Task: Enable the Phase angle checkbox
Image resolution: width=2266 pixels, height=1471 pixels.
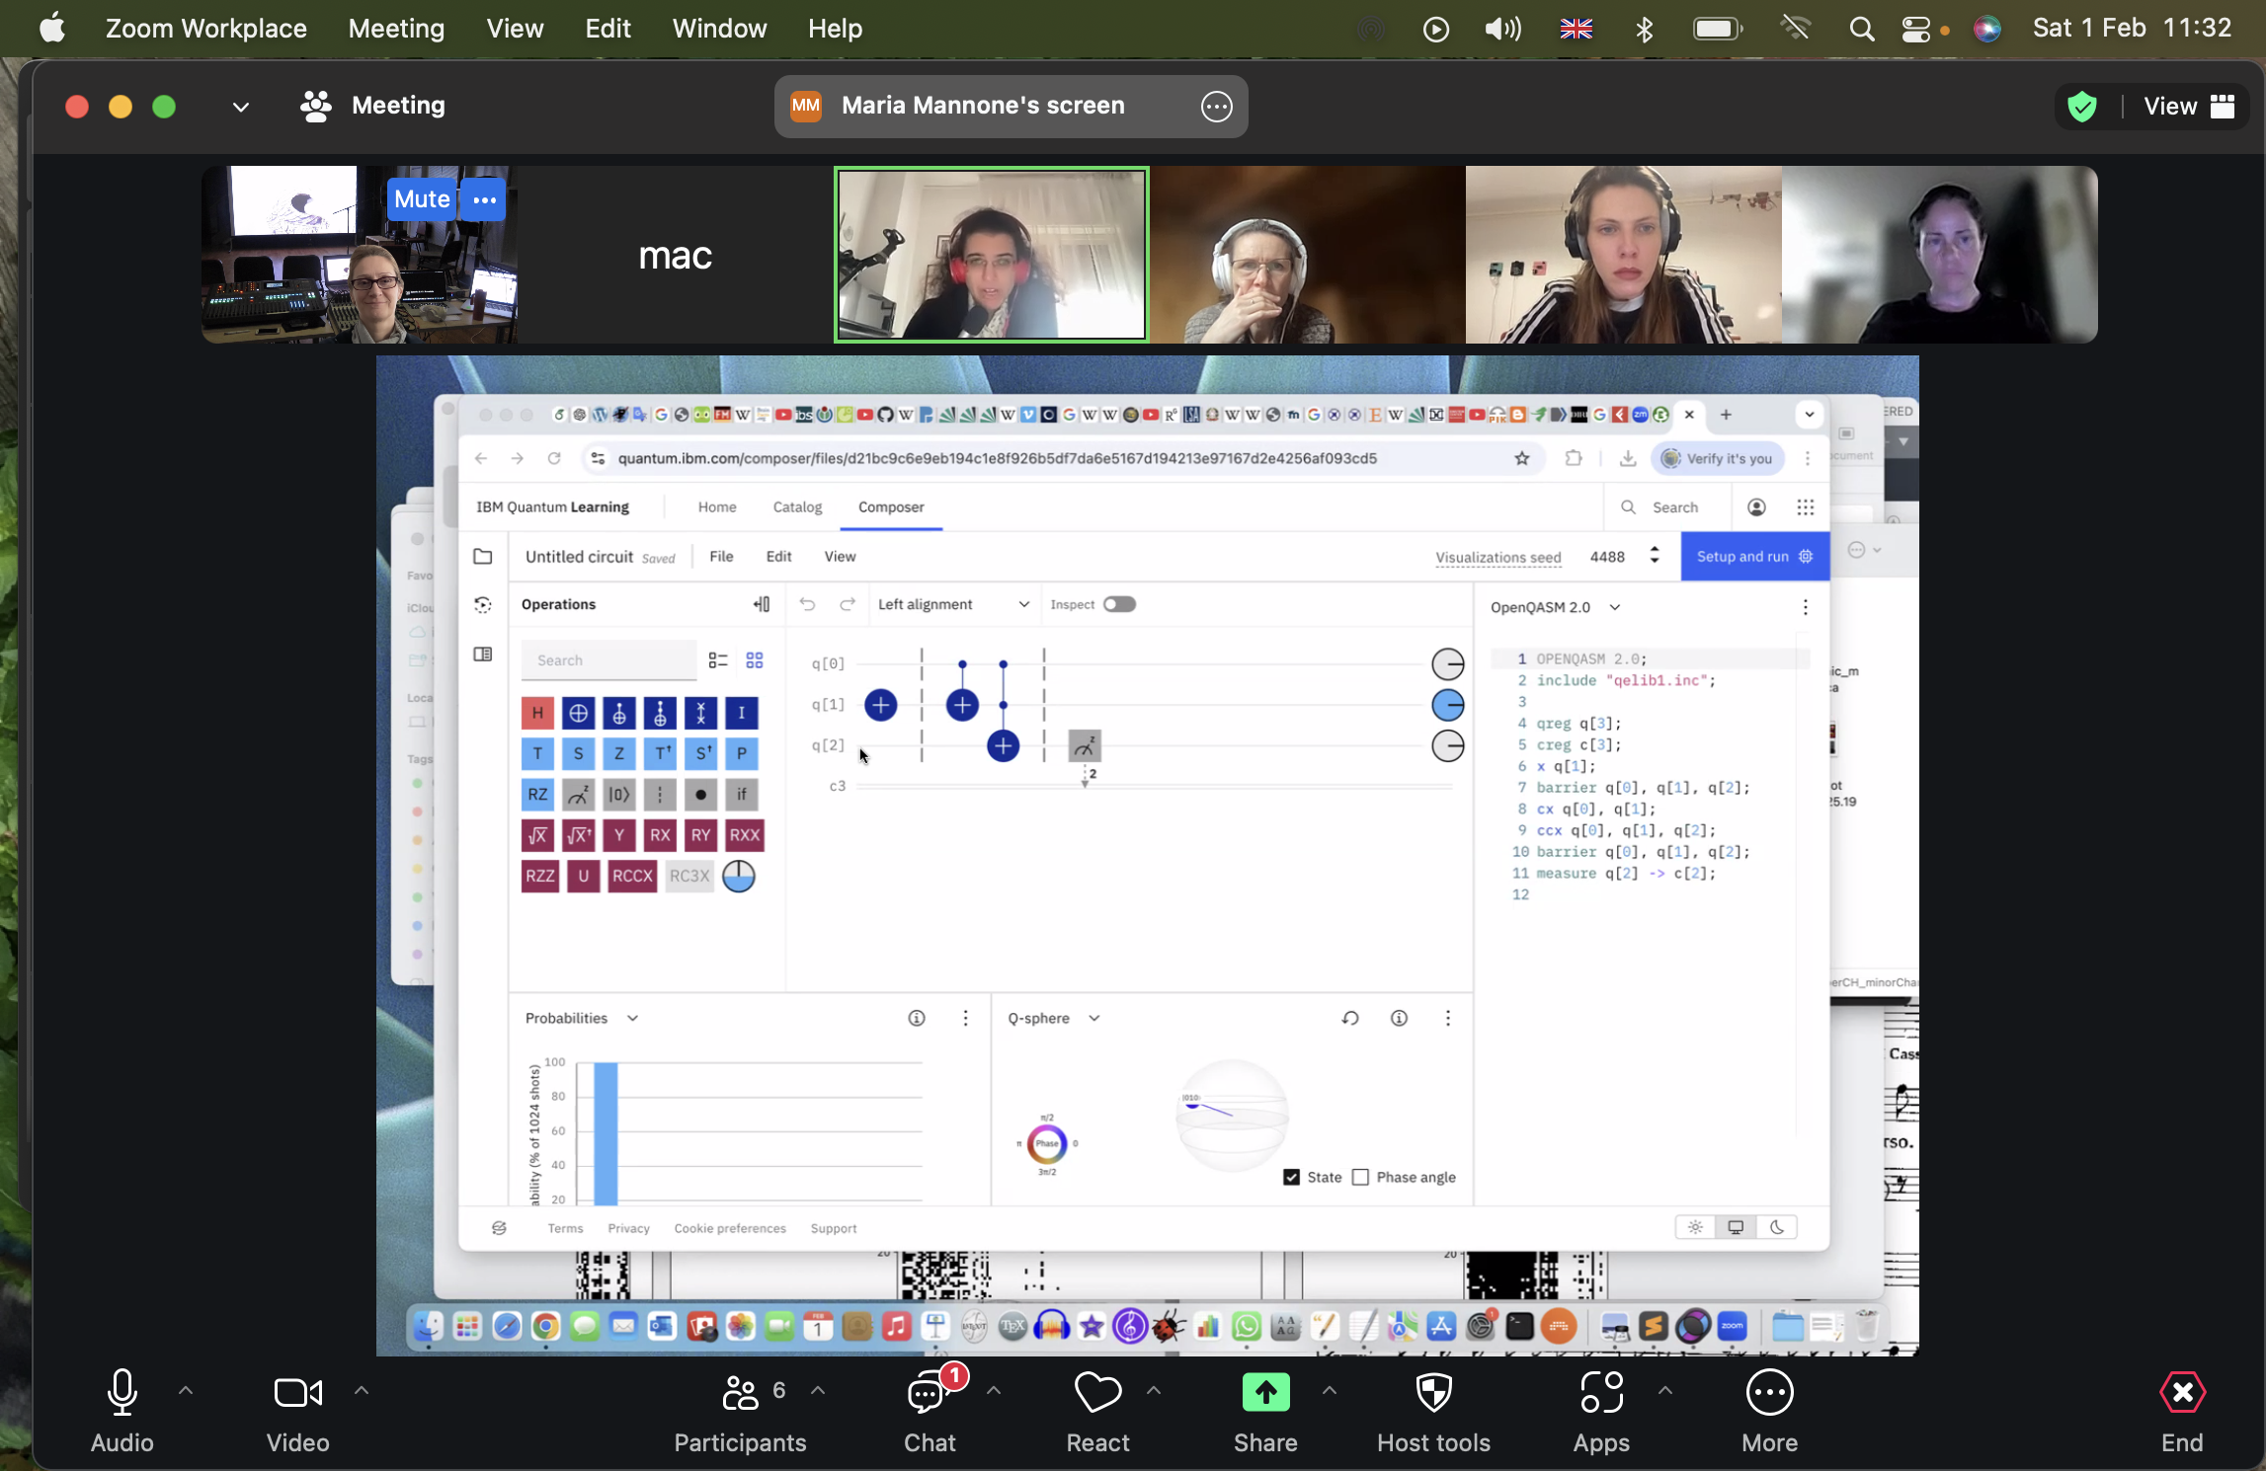Action: point(1360,1177)
